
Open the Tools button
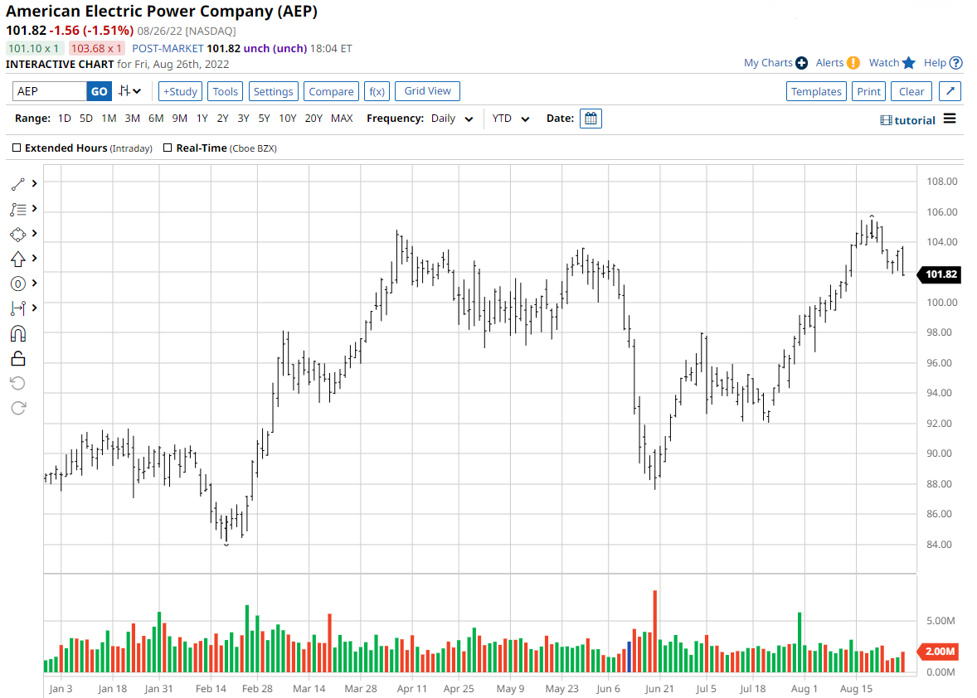click(x=225, y=91)
